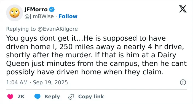Open the eye-roll emoji profile avatar
This screenshot has height=104, width=193.
pyautogui.click(x=15, y=13)
